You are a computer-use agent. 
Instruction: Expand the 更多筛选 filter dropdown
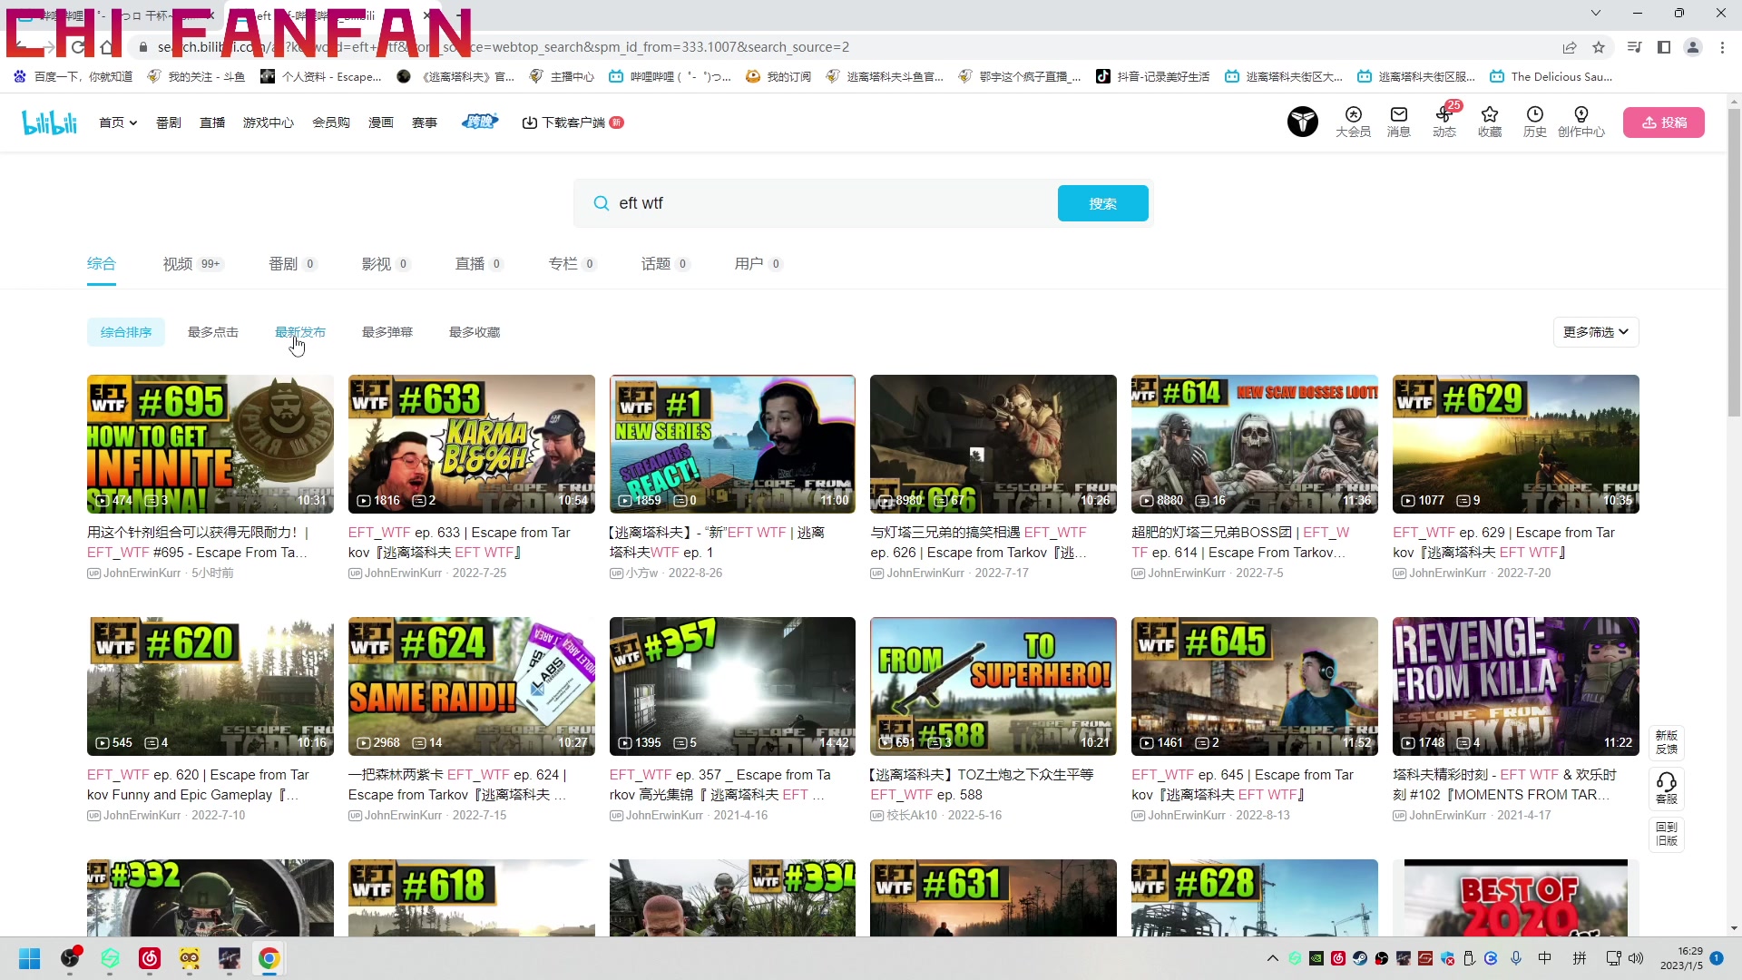click(1596, 332)
